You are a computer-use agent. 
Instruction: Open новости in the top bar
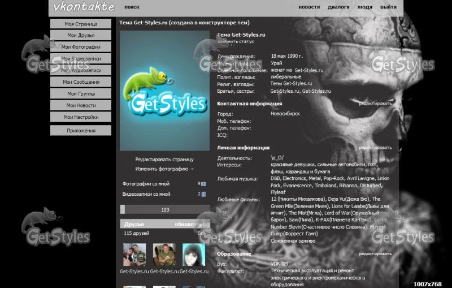[x=309, y=7]
